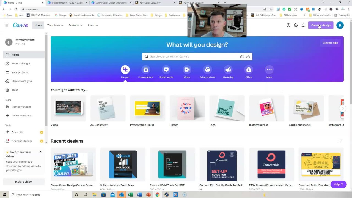
Task: Click the cloud upload icon in search bar
Action: (248, 56)
